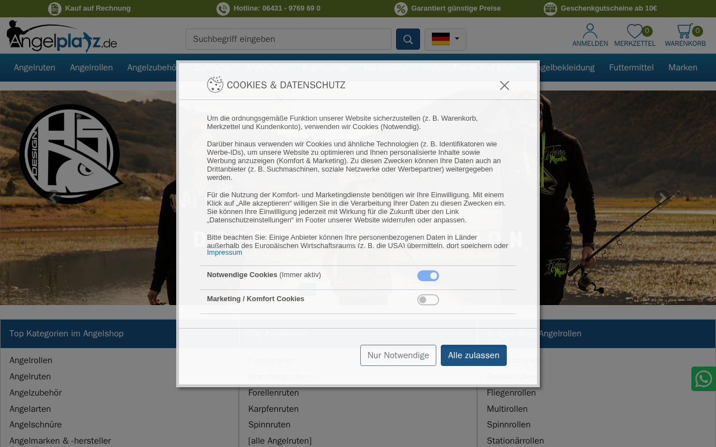716x447 pixels.
Task: Open the Futtermittel menu
Action: (632, 68)
